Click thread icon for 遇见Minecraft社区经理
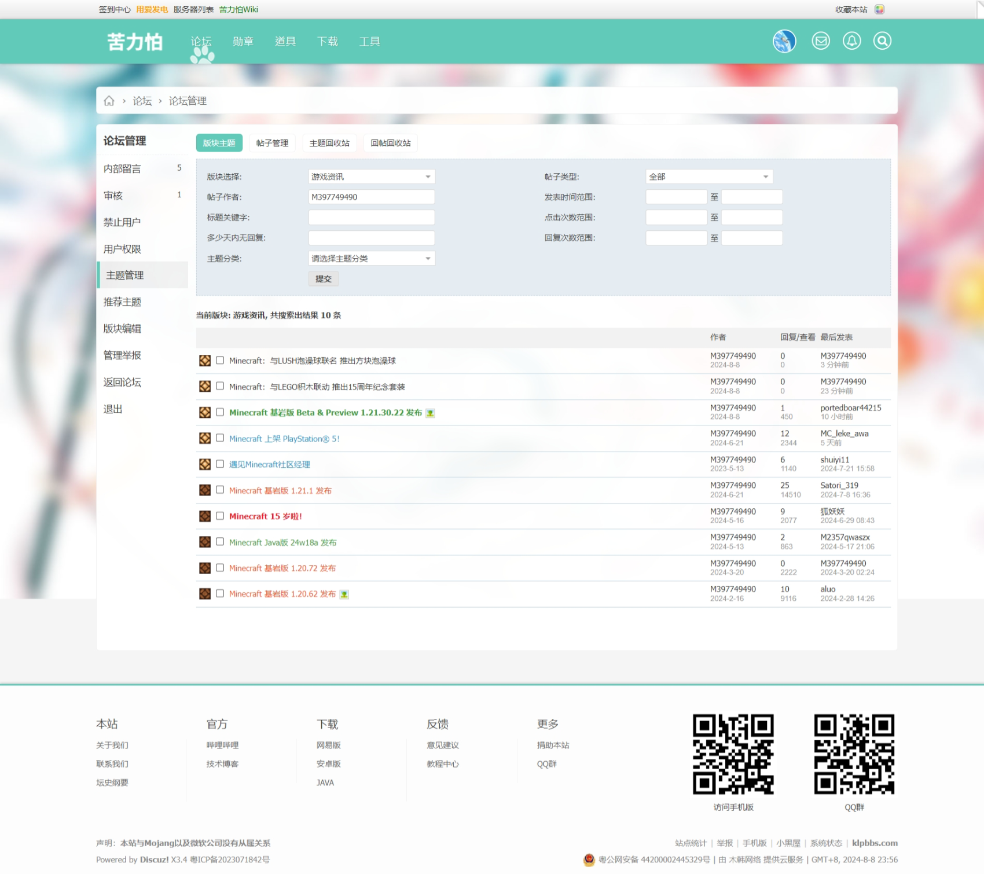This screenshot has height=874, width=984. tap(205, 464)
